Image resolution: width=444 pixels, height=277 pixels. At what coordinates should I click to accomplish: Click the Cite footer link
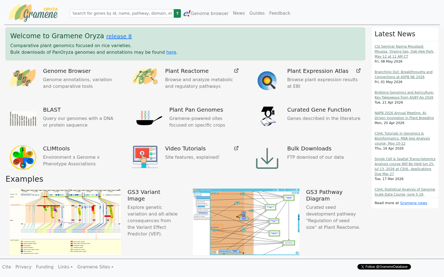click(x=7, y=267)
